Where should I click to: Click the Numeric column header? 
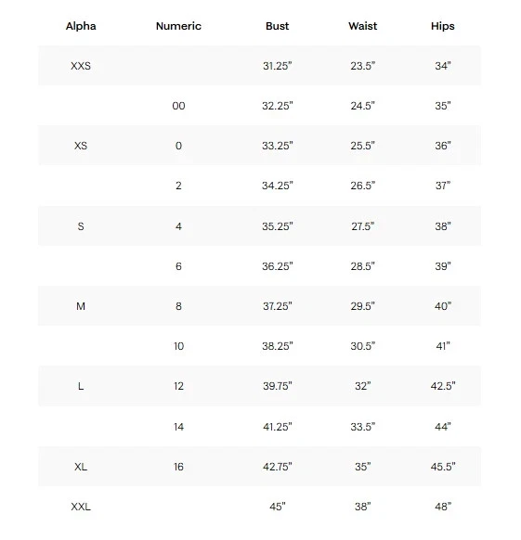(178, 26)
